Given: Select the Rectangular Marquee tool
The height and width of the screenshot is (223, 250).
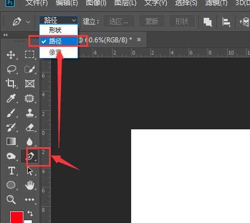Looking at the screenshot, I should pyautogui.click(x=30, y=55).
